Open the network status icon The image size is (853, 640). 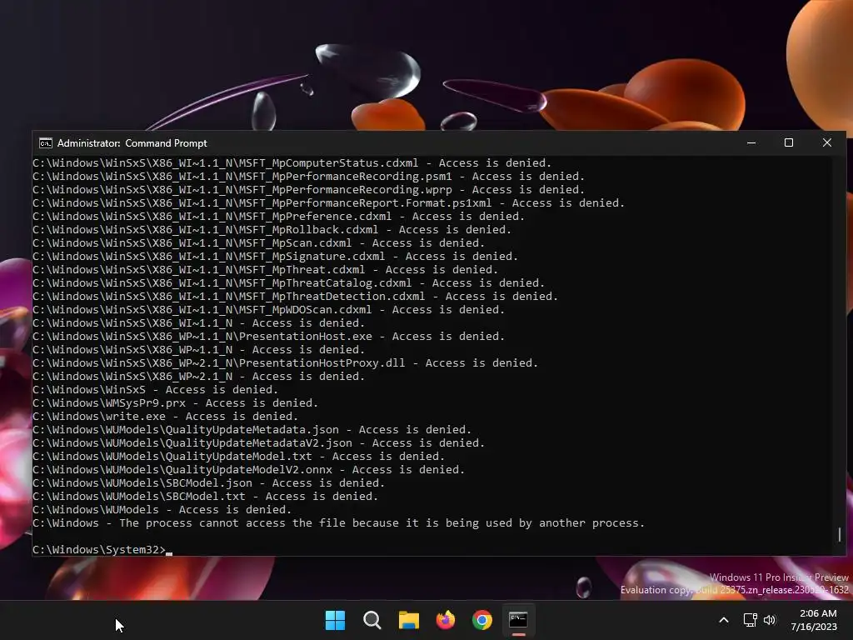coord(751,620)
